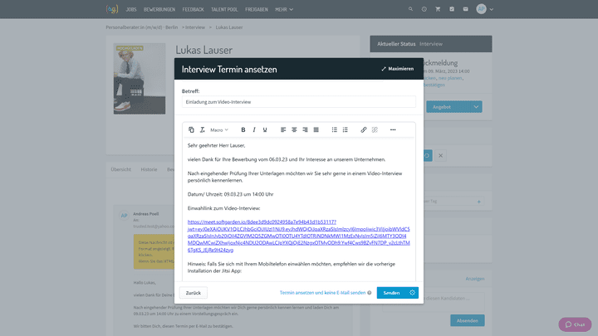Screen dimensions: 598x336
Task: Click the remove link icon
Action: [375, 130]
